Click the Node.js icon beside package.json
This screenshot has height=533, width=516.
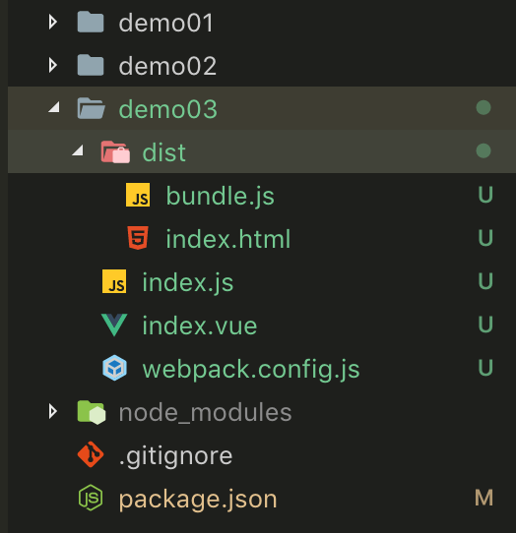[91, 498]
